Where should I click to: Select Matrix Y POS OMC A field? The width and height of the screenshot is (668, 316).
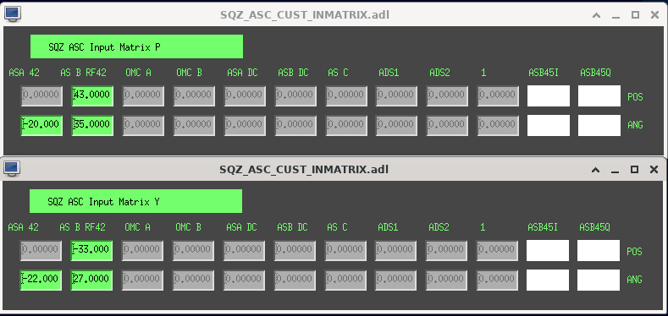143,250
